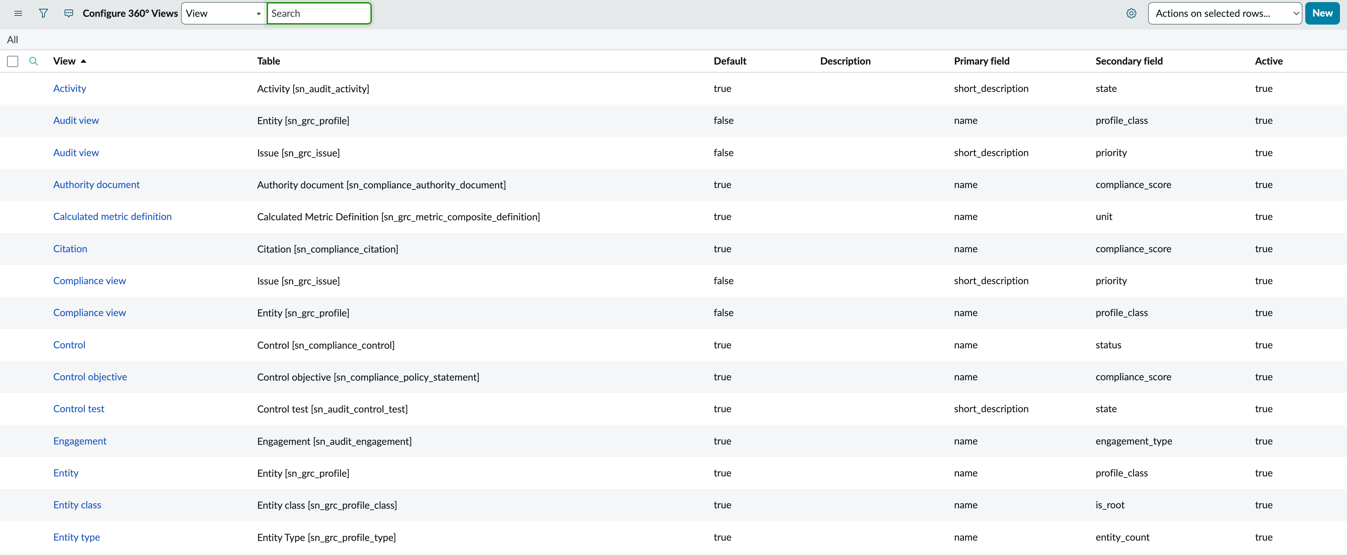Screen dimensions: 1347x555
Task: Click Engagement [sn_audit_engagement] table cell
Action: [334, 441]
